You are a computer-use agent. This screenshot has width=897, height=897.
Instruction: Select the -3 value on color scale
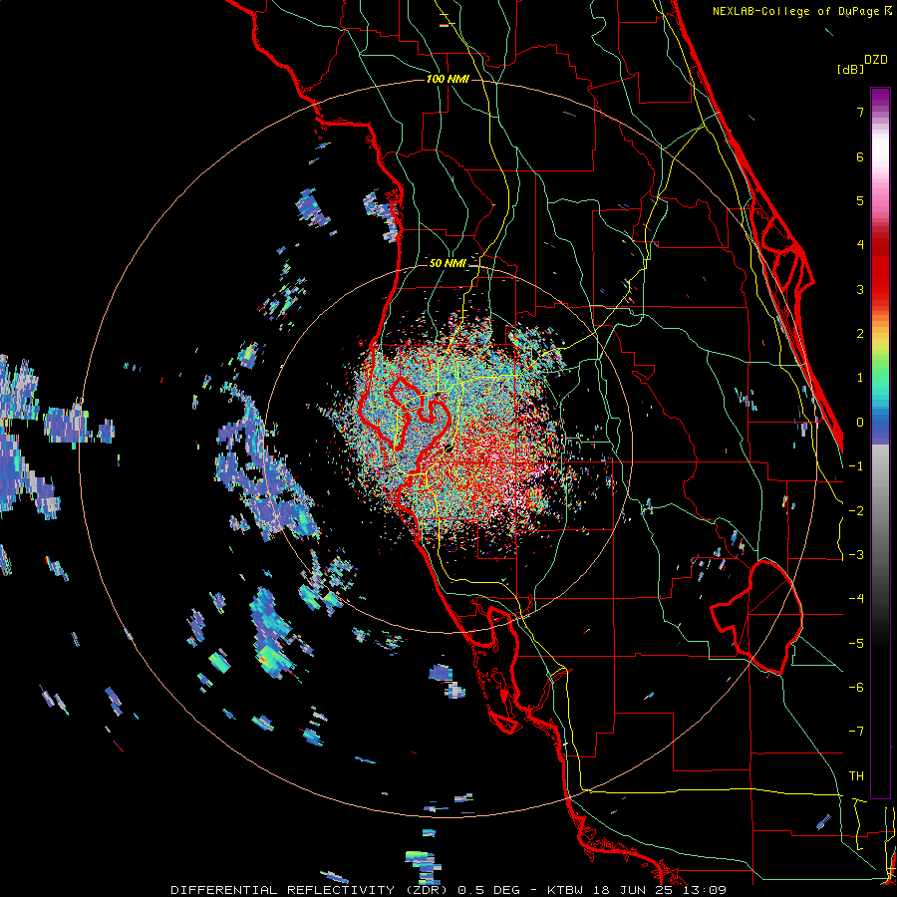pyautogui.click(x=856, y=555)
